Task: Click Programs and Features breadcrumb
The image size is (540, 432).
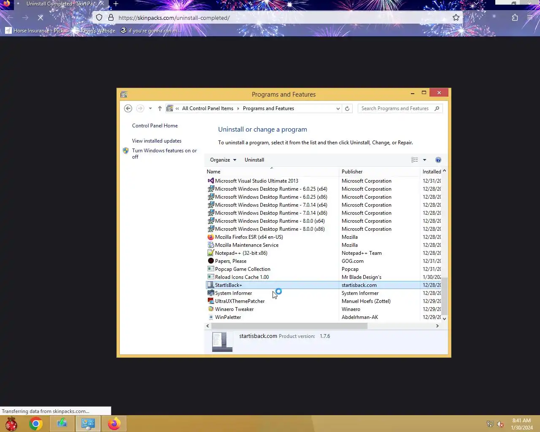Action: click(x=268, y=108)
